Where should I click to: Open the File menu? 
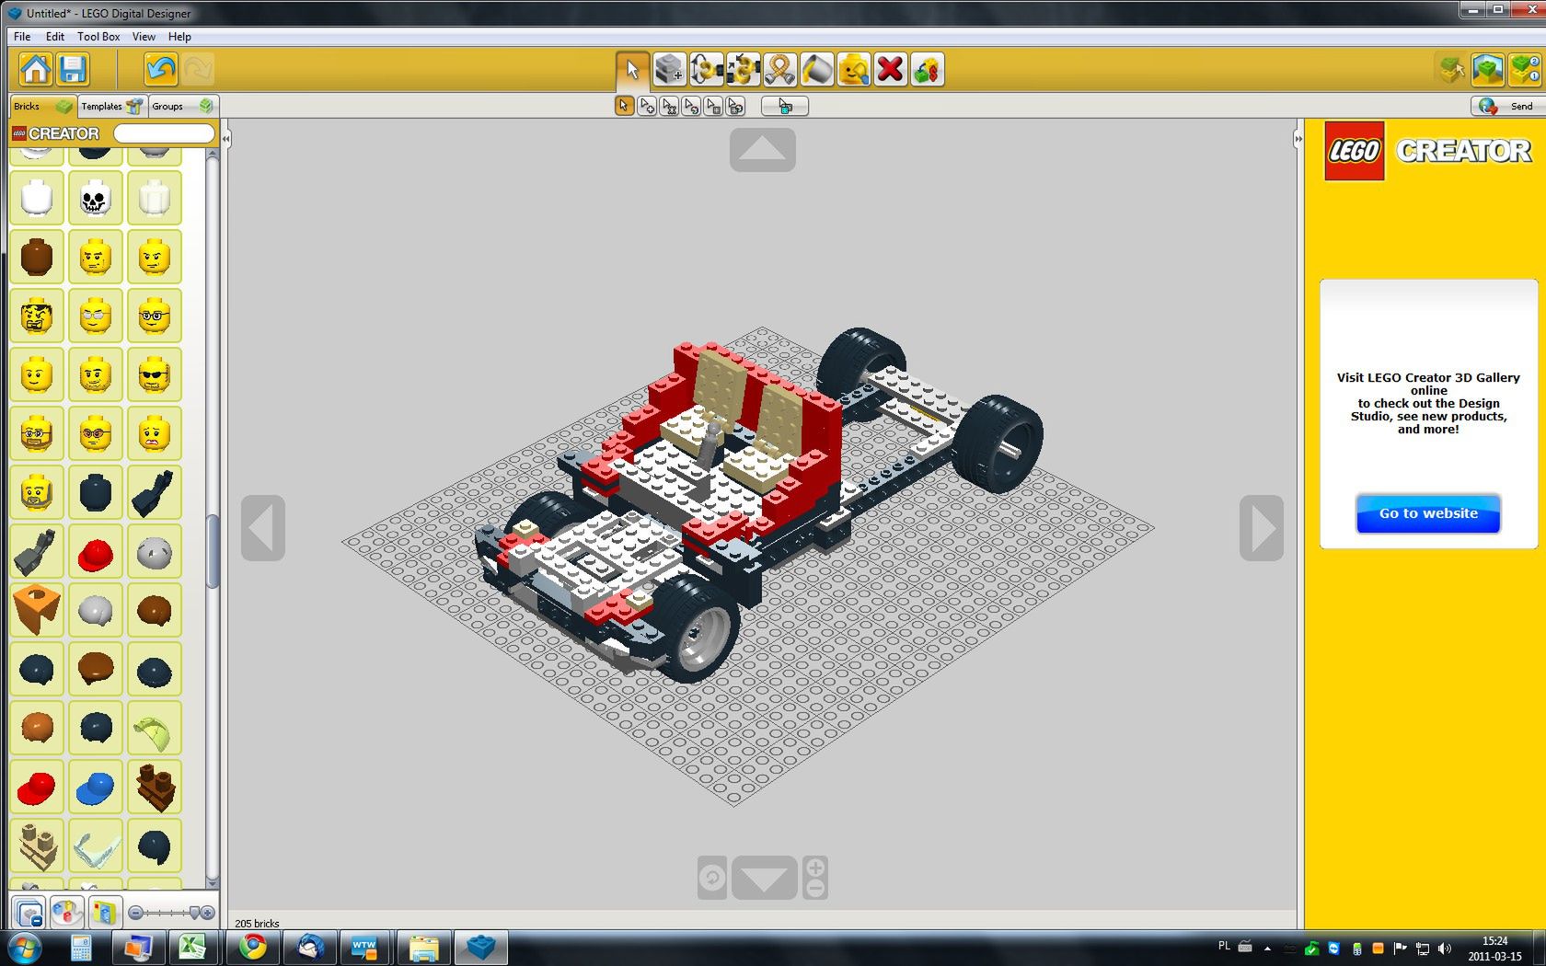click(22, 37)
